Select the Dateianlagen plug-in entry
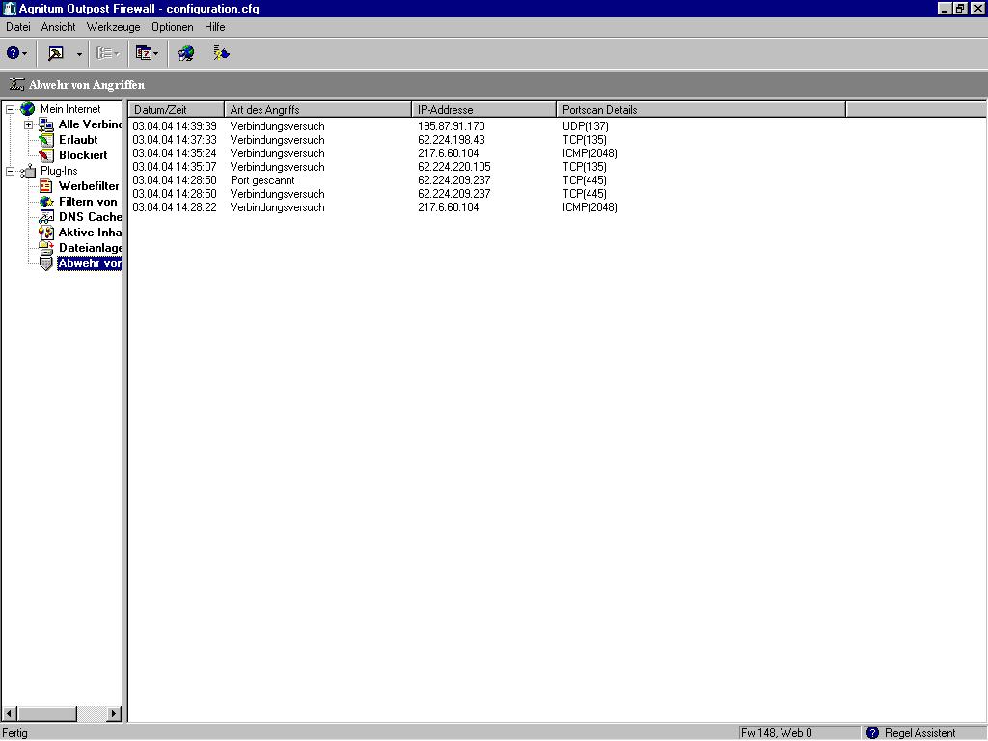Viewport: 988px width, 741px height. click(90, 248)
